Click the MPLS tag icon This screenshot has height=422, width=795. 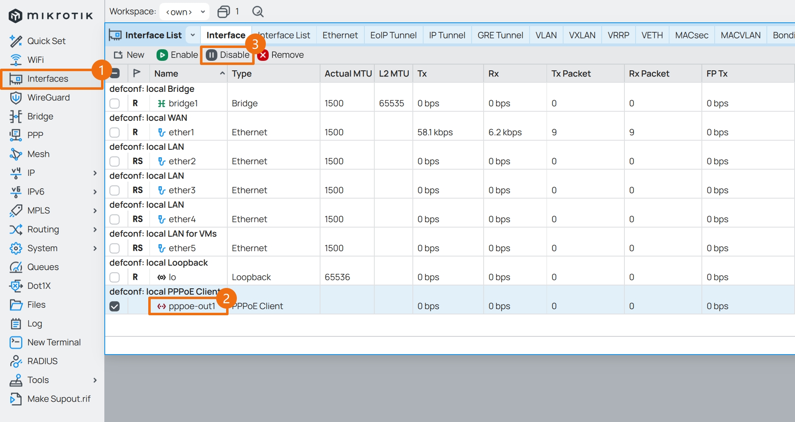16,211
